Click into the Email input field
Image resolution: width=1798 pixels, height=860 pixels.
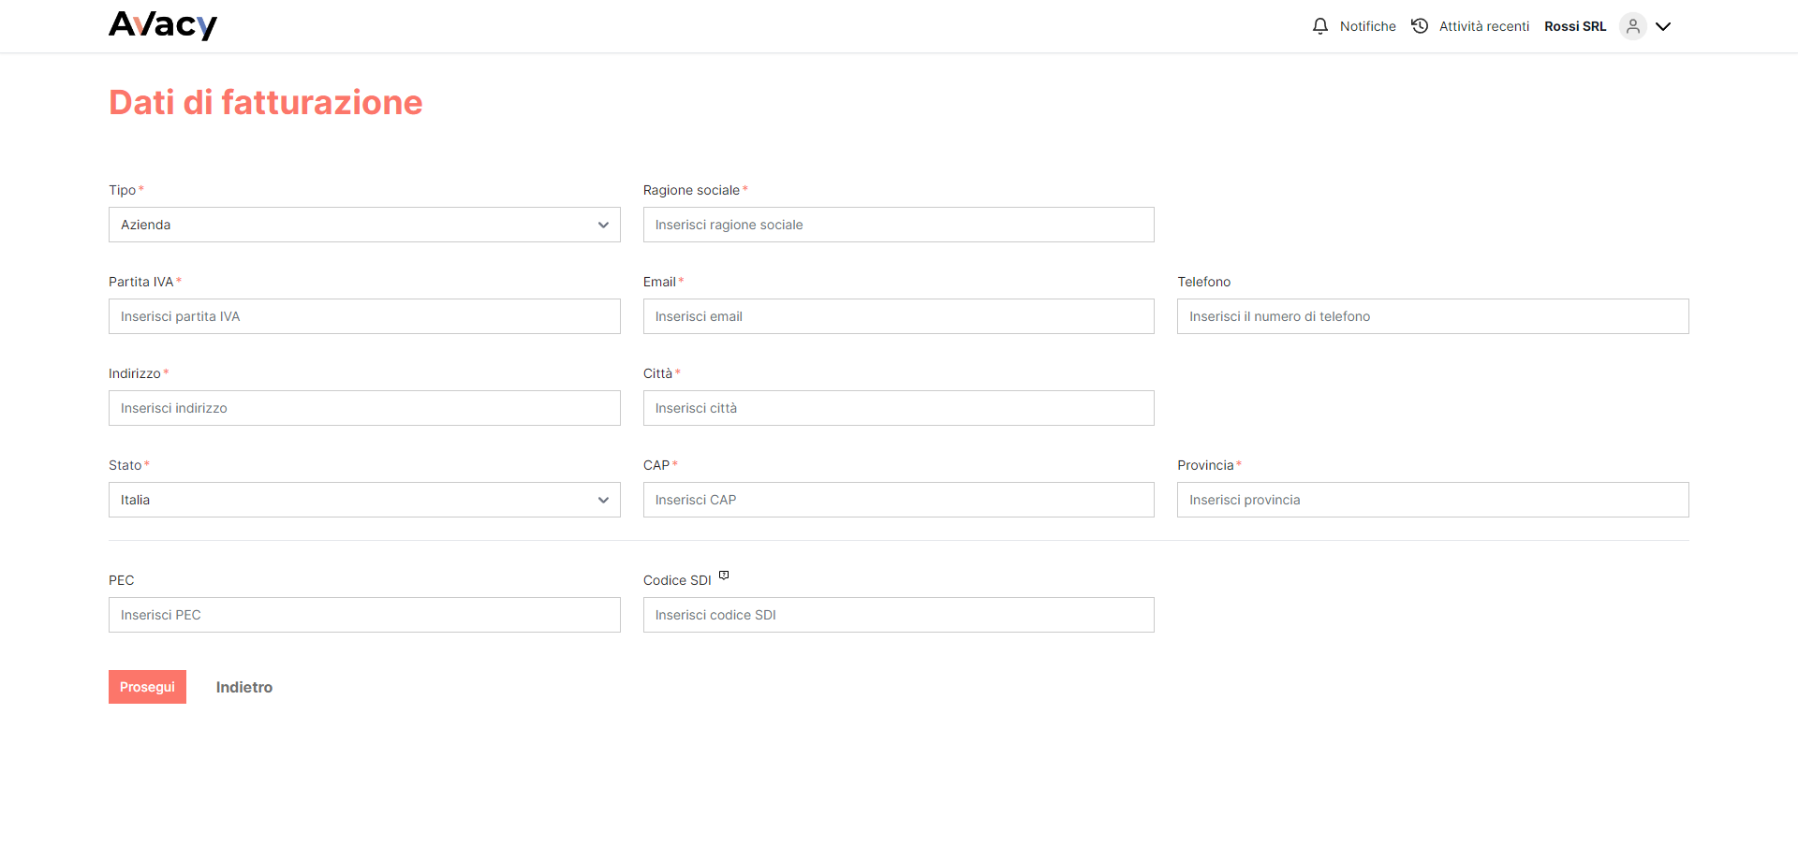click(x=899, y=316)
